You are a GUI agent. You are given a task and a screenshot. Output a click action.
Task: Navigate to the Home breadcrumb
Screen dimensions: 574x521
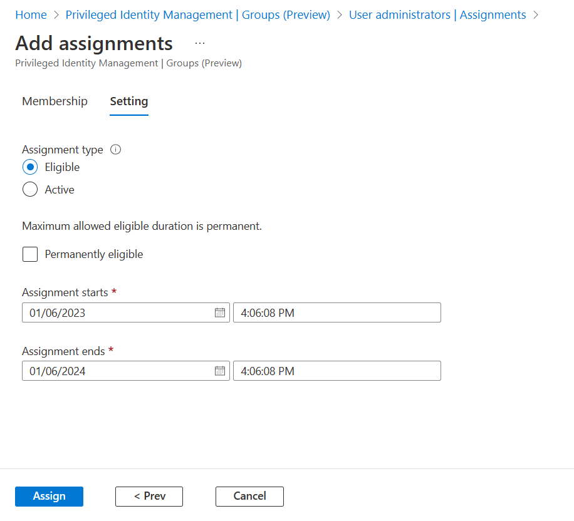tap(31, 15)
